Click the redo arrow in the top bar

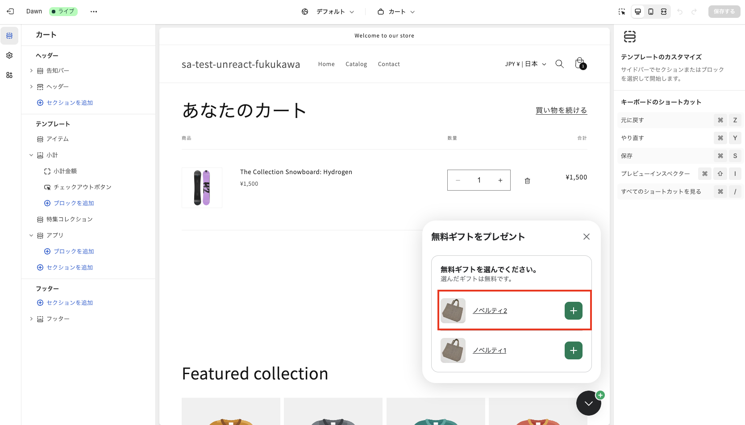click(695, 12)
